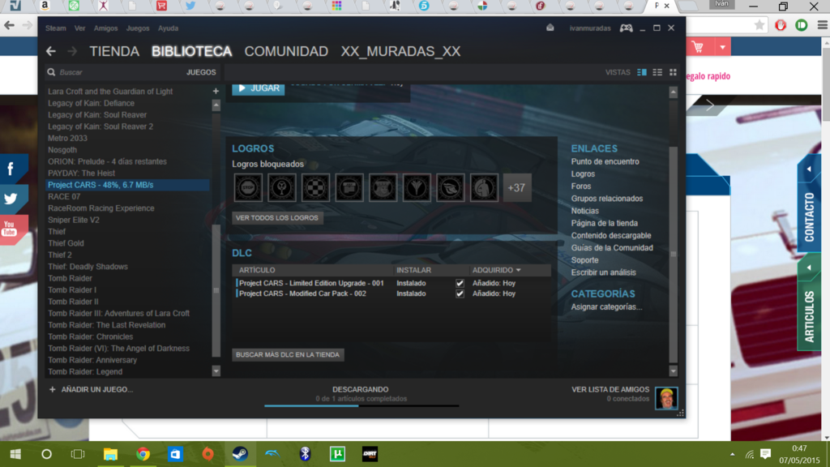The height and width of the screenshot is (467, 830).
Task: Open the Steam notifications inbox icon
Action: point(550,28)
